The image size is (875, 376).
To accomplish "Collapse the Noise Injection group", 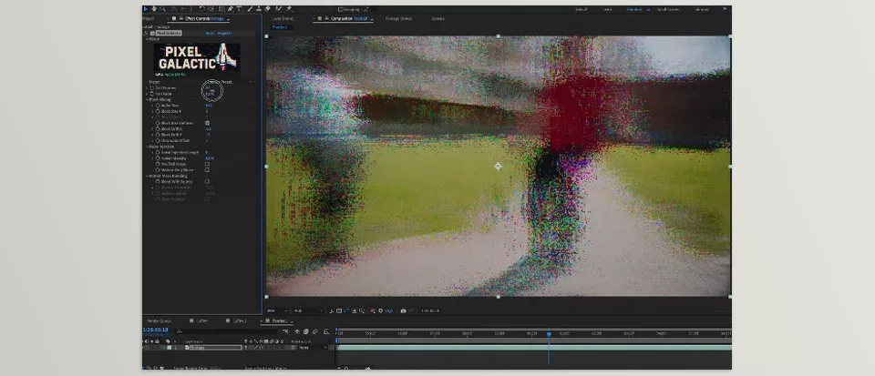I will pyautogui.click(x=148, y=147).
